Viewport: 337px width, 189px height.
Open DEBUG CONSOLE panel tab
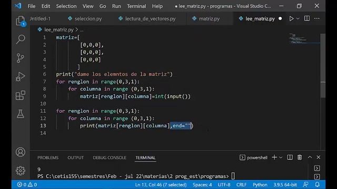coord(110,157)
